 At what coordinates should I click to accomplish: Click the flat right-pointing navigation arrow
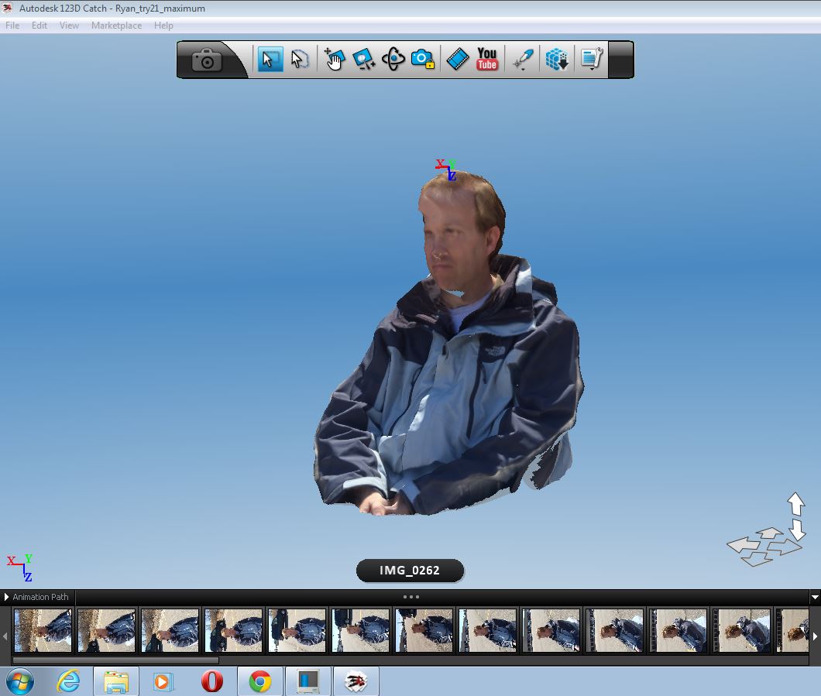(x=785, y=547)
